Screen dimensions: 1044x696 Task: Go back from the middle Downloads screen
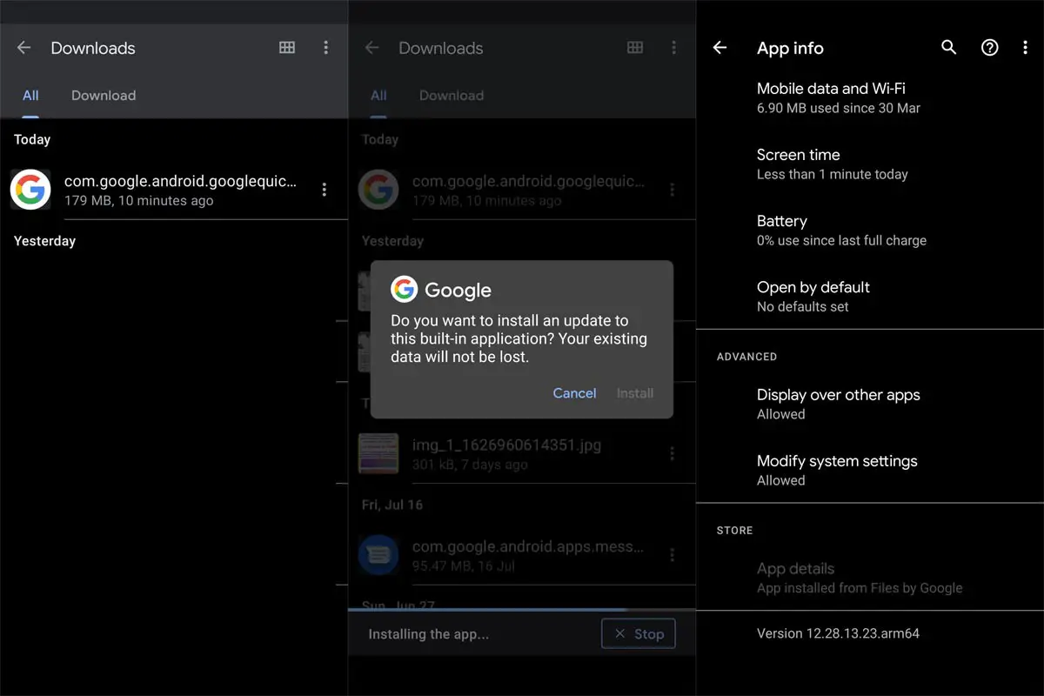click(372, 48)
